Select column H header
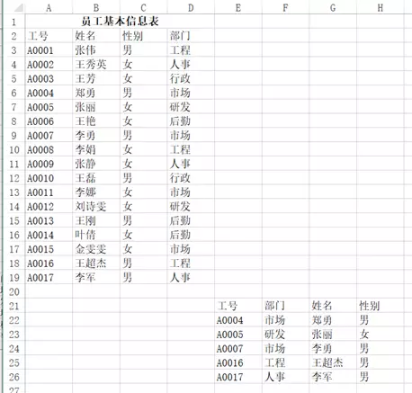Screen dimensions: 412x393 [381, 7]
